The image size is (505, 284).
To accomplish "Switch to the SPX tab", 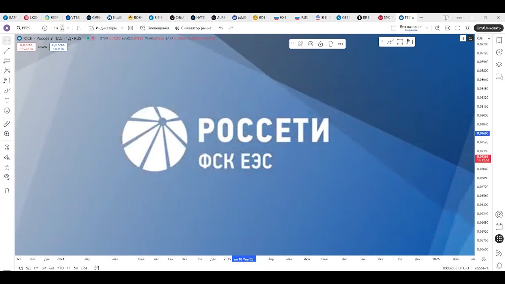I will (x=385, y=18).
